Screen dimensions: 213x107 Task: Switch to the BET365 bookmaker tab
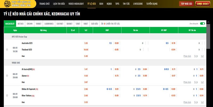point(21,23)
